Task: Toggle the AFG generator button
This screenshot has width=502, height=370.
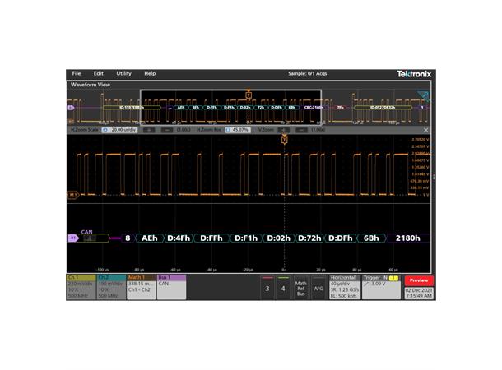Action: click(x=318, y=288)
